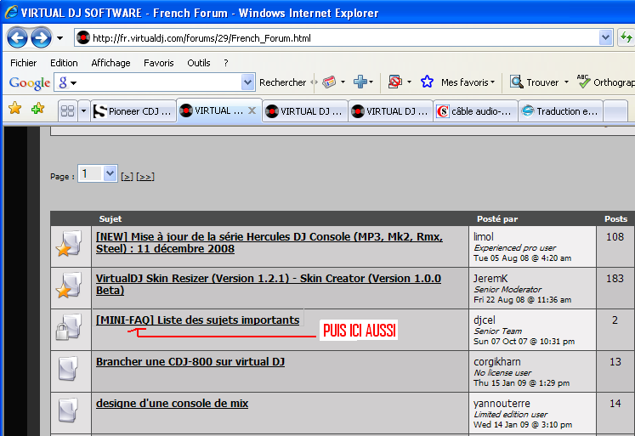Click poster name JeremK
The height and width of the screenshot is (436, 635).
[x=490, y=279]
